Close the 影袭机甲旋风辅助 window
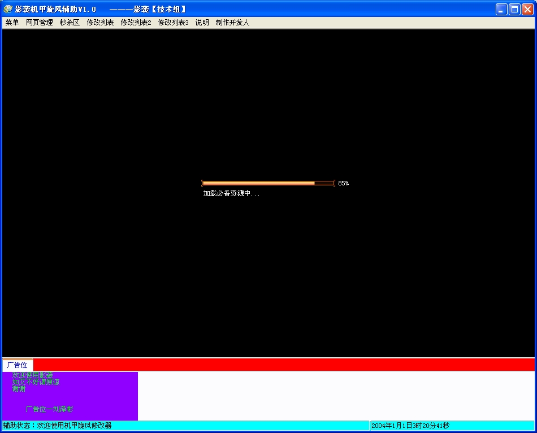Screen dimensions: 537x433 (527, 9)
